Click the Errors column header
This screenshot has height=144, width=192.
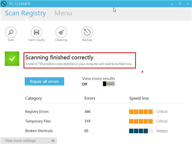point(90,98)
